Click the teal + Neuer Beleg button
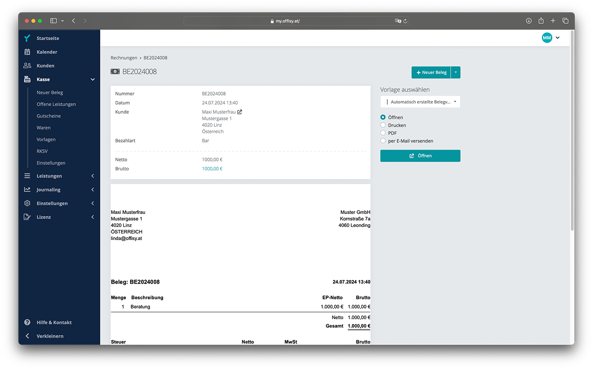This screenshot has width=593, height=369. point(431,72)
